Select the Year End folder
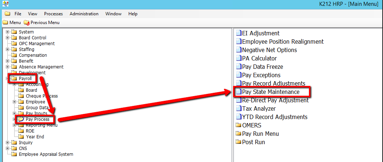 tap(35, 137)
